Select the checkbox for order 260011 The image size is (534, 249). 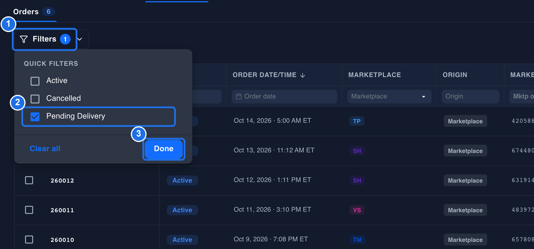click(29, 210)
